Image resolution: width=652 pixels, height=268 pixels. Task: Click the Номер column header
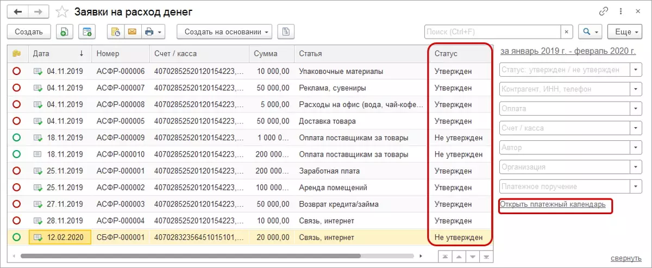pos(121,54)
